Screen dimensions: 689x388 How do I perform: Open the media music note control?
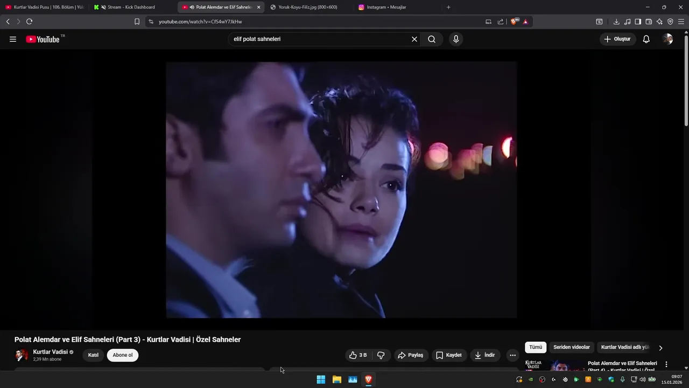pyautogui.click(x=627, y=22)
